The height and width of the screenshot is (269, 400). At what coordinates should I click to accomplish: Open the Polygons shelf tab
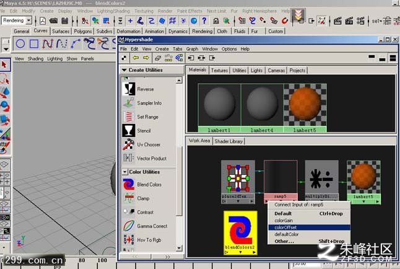pos(83,31)
